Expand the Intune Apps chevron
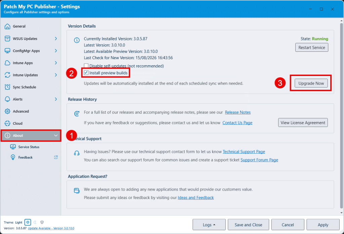The image size is (344, 234). [x=56, y=63]
